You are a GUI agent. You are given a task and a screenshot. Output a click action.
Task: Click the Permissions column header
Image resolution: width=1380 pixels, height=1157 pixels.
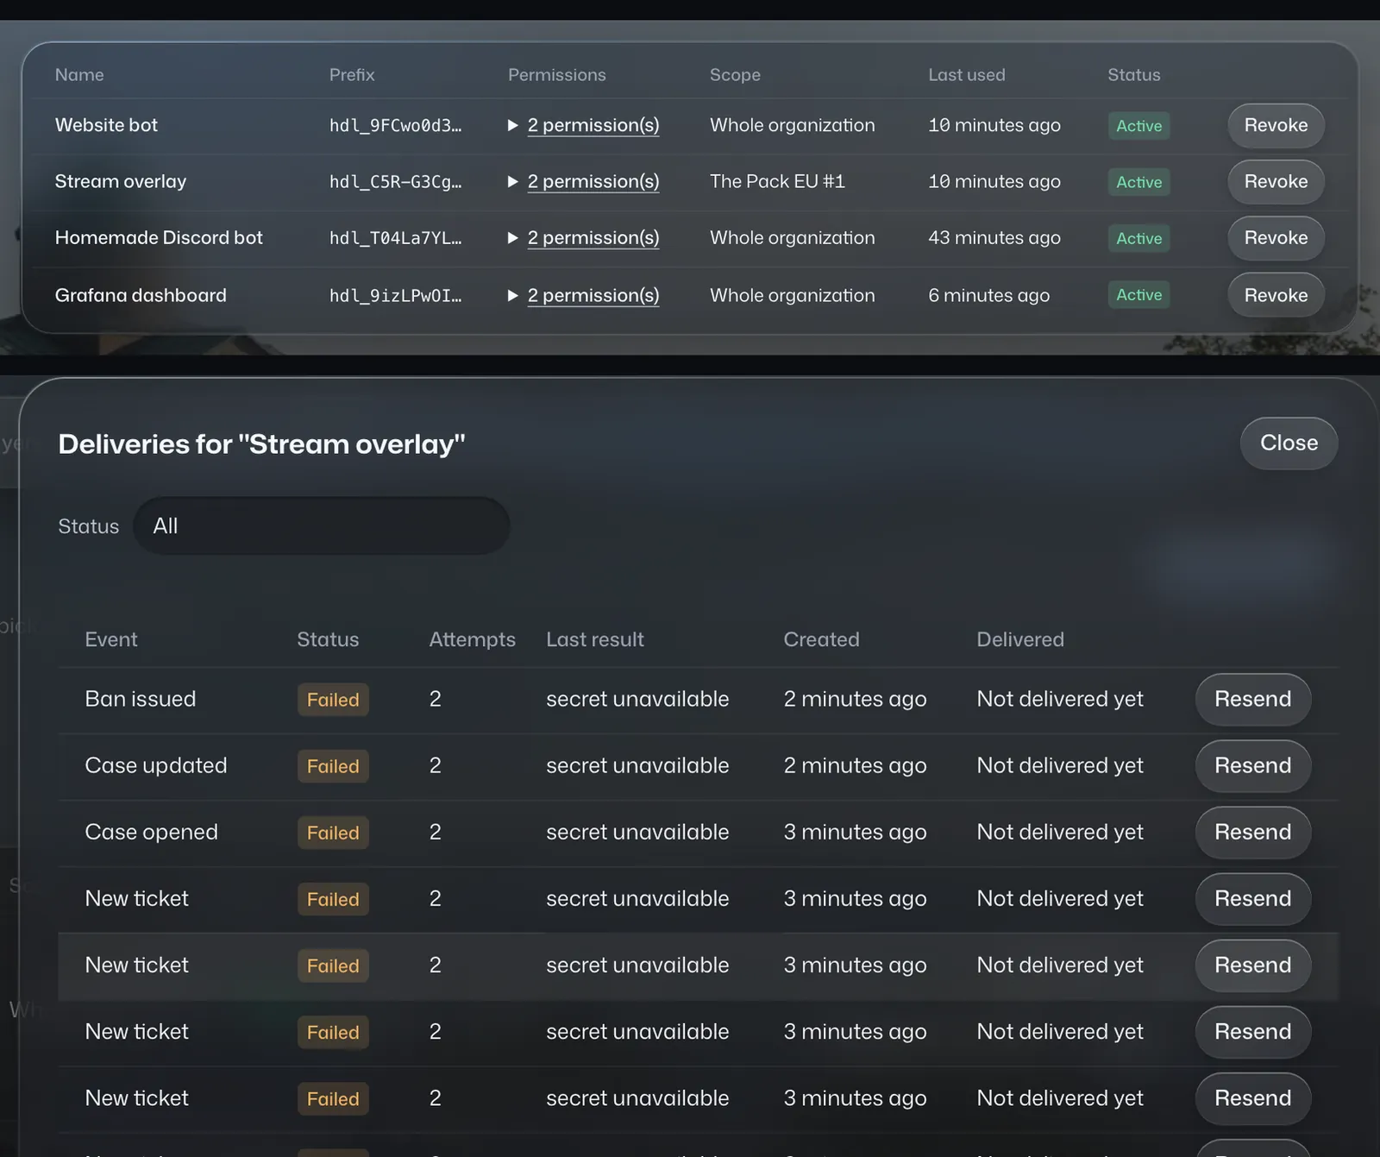click(x=557, y=75)
